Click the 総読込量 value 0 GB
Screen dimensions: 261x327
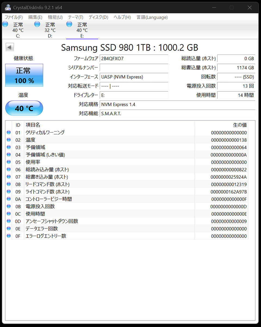click(236, 58)
